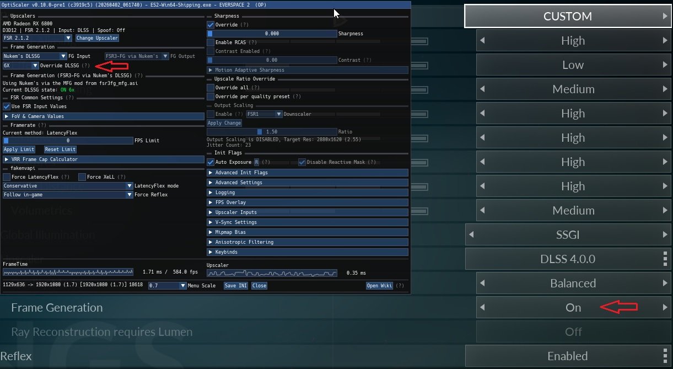The width and height of the screenshot is (673, 369).
Task: Expand the Advanced Settings section
Action: click(308, 183)
